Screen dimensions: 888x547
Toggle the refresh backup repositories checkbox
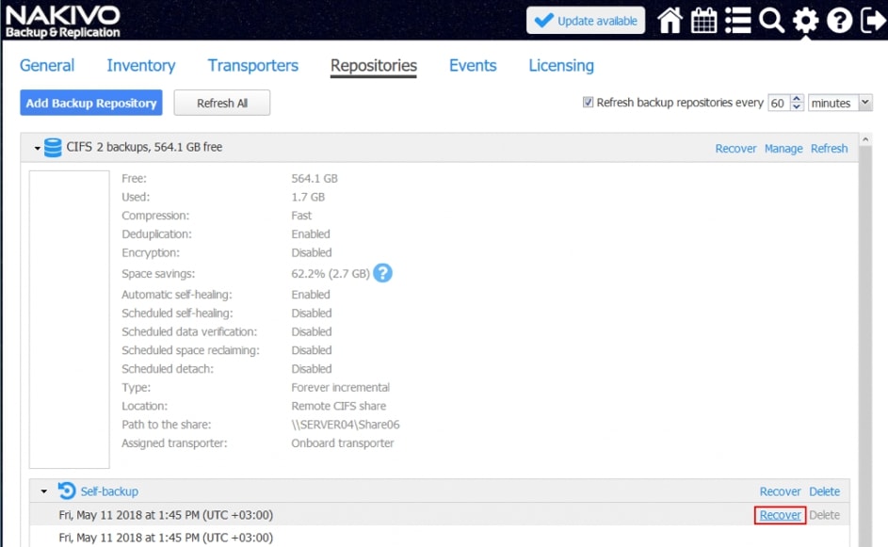pyautogui.click(x=589, y=103)
